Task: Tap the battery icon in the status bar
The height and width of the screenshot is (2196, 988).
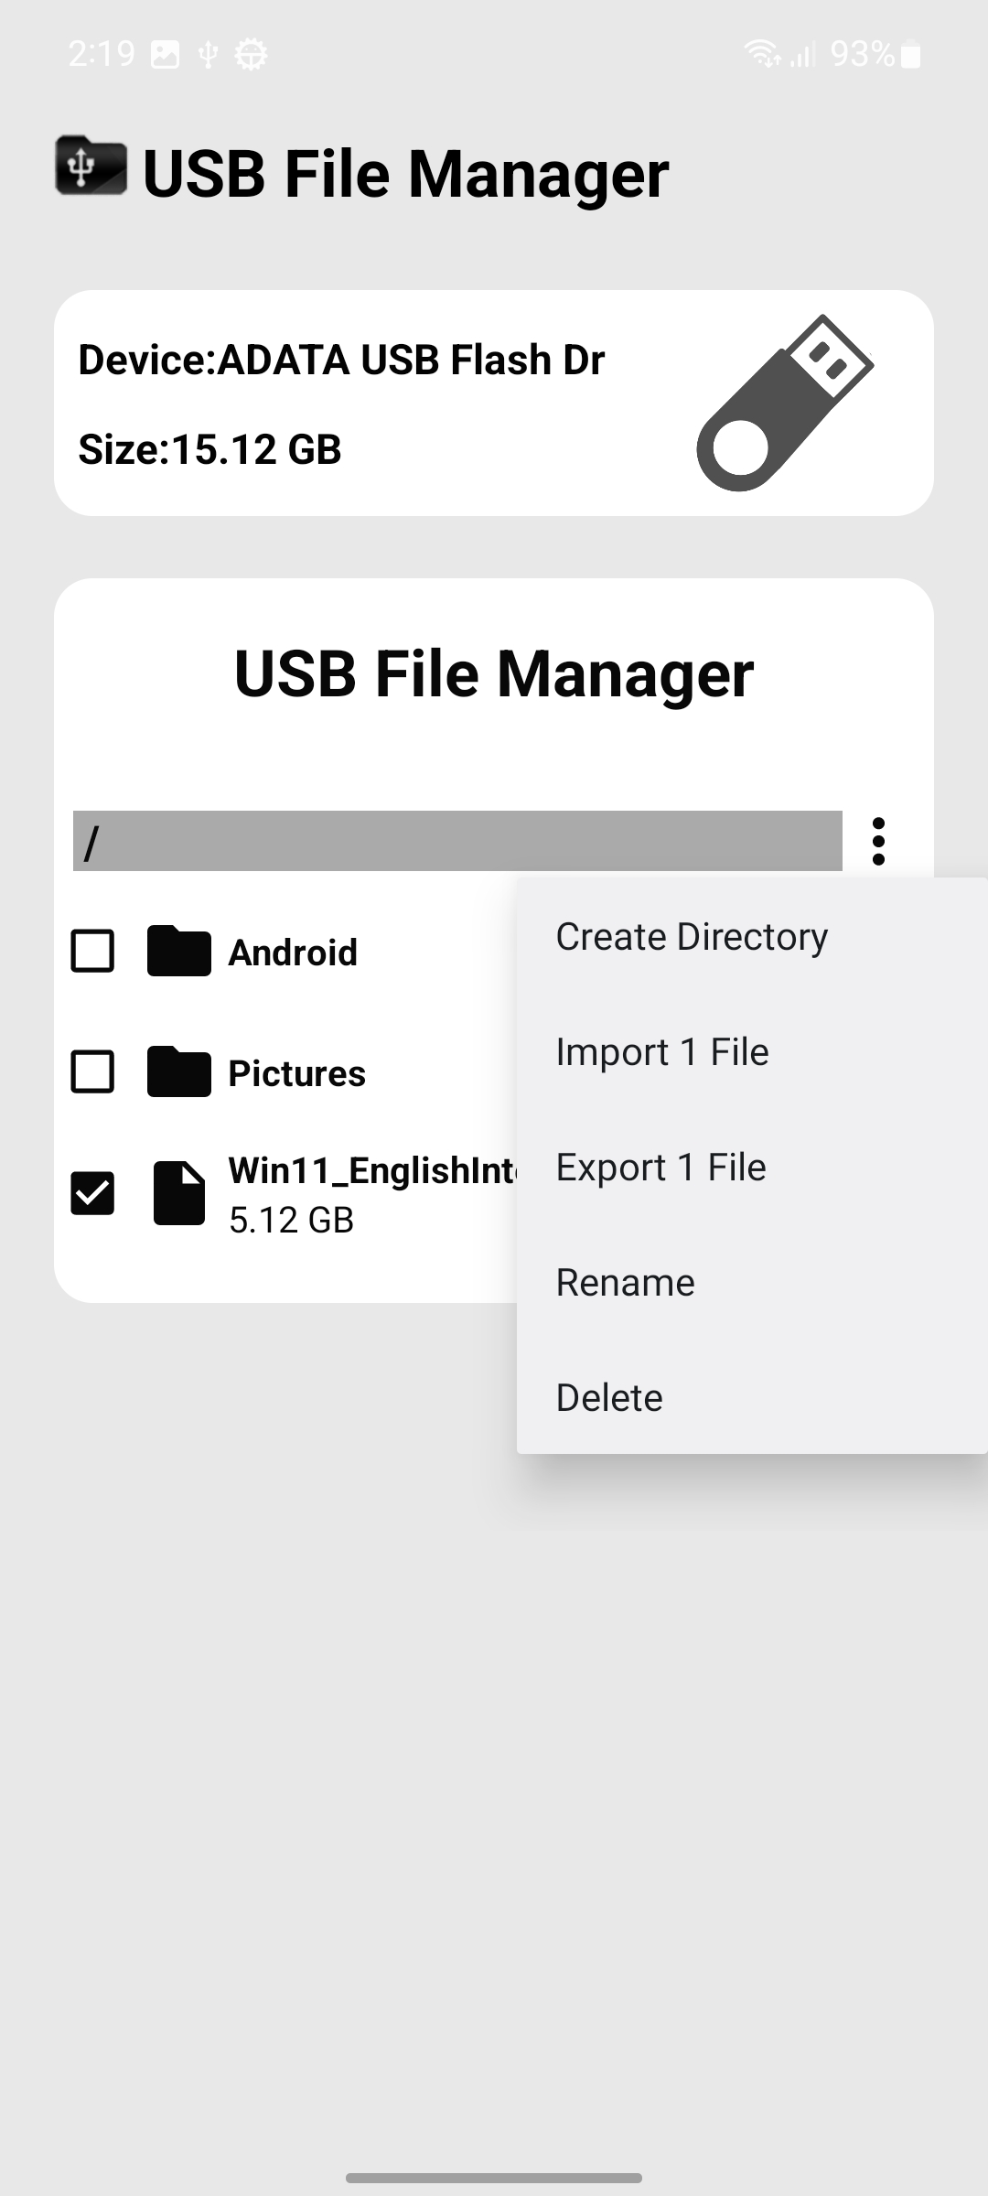Action: 910,55
